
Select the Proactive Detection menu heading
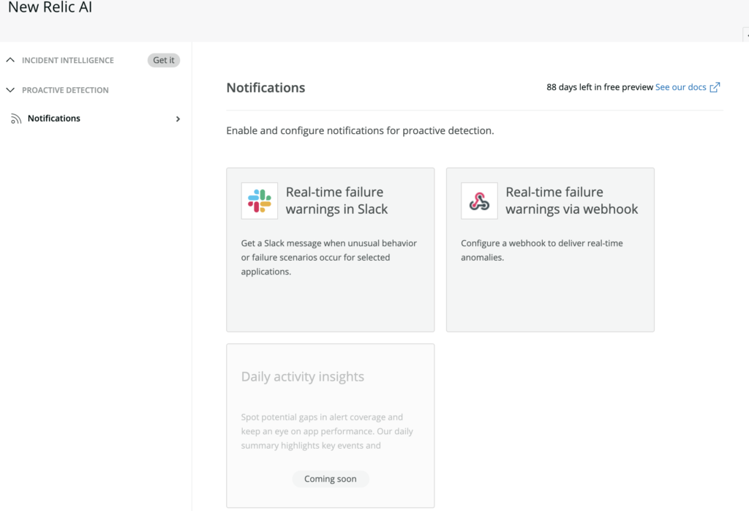(65, 90)
